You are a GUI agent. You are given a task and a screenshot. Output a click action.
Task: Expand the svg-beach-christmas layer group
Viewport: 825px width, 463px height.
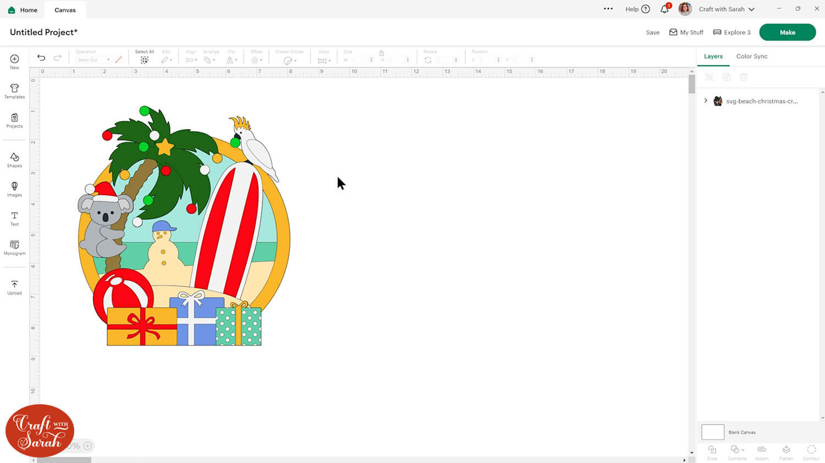point(706,101)
